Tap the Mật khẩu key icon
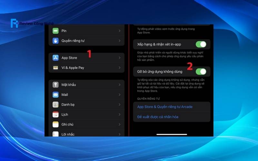 (55, 85)
